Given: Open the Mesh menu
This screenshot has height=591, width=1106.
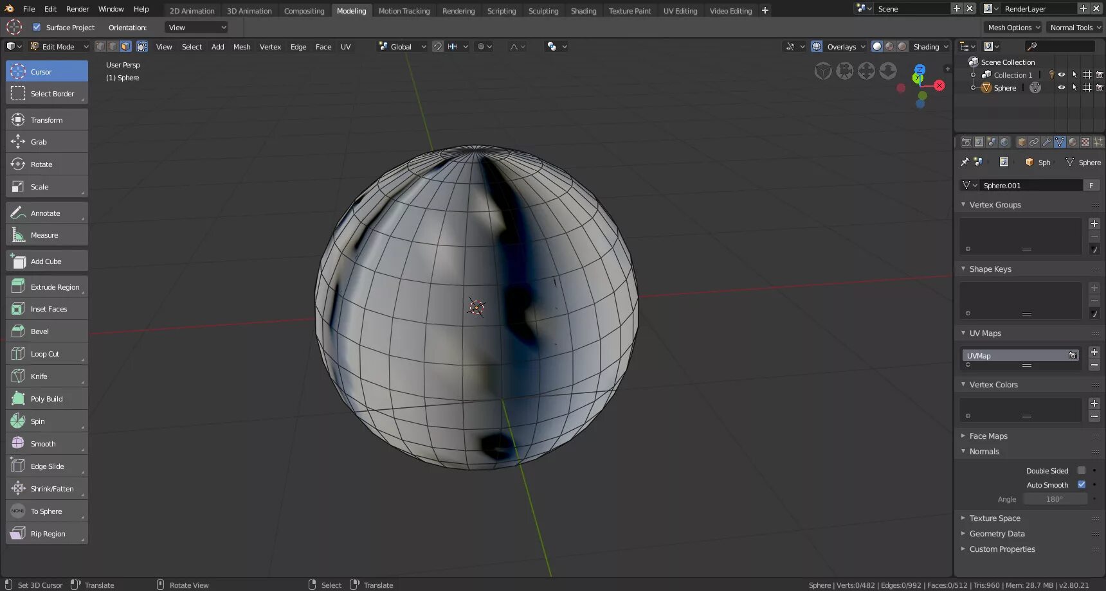Looking at the screenshot, I should pos(242,47).
